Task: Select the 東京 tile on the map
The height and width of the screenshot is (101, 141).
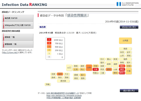Action: (122, 69)
